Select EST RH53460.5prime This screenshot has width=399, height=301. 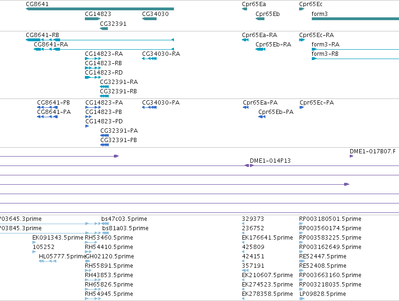coord(91,242)
